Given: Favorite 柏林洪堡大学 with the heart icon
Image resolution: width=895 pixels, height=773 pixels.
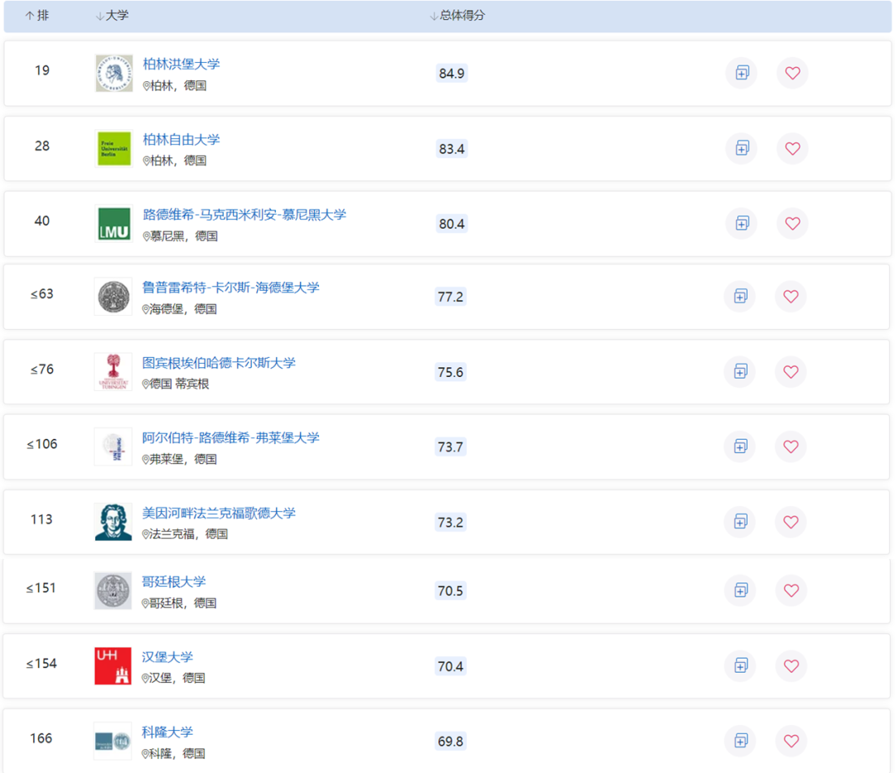Looking at the screenshot, I should click(x=792, y=73).
